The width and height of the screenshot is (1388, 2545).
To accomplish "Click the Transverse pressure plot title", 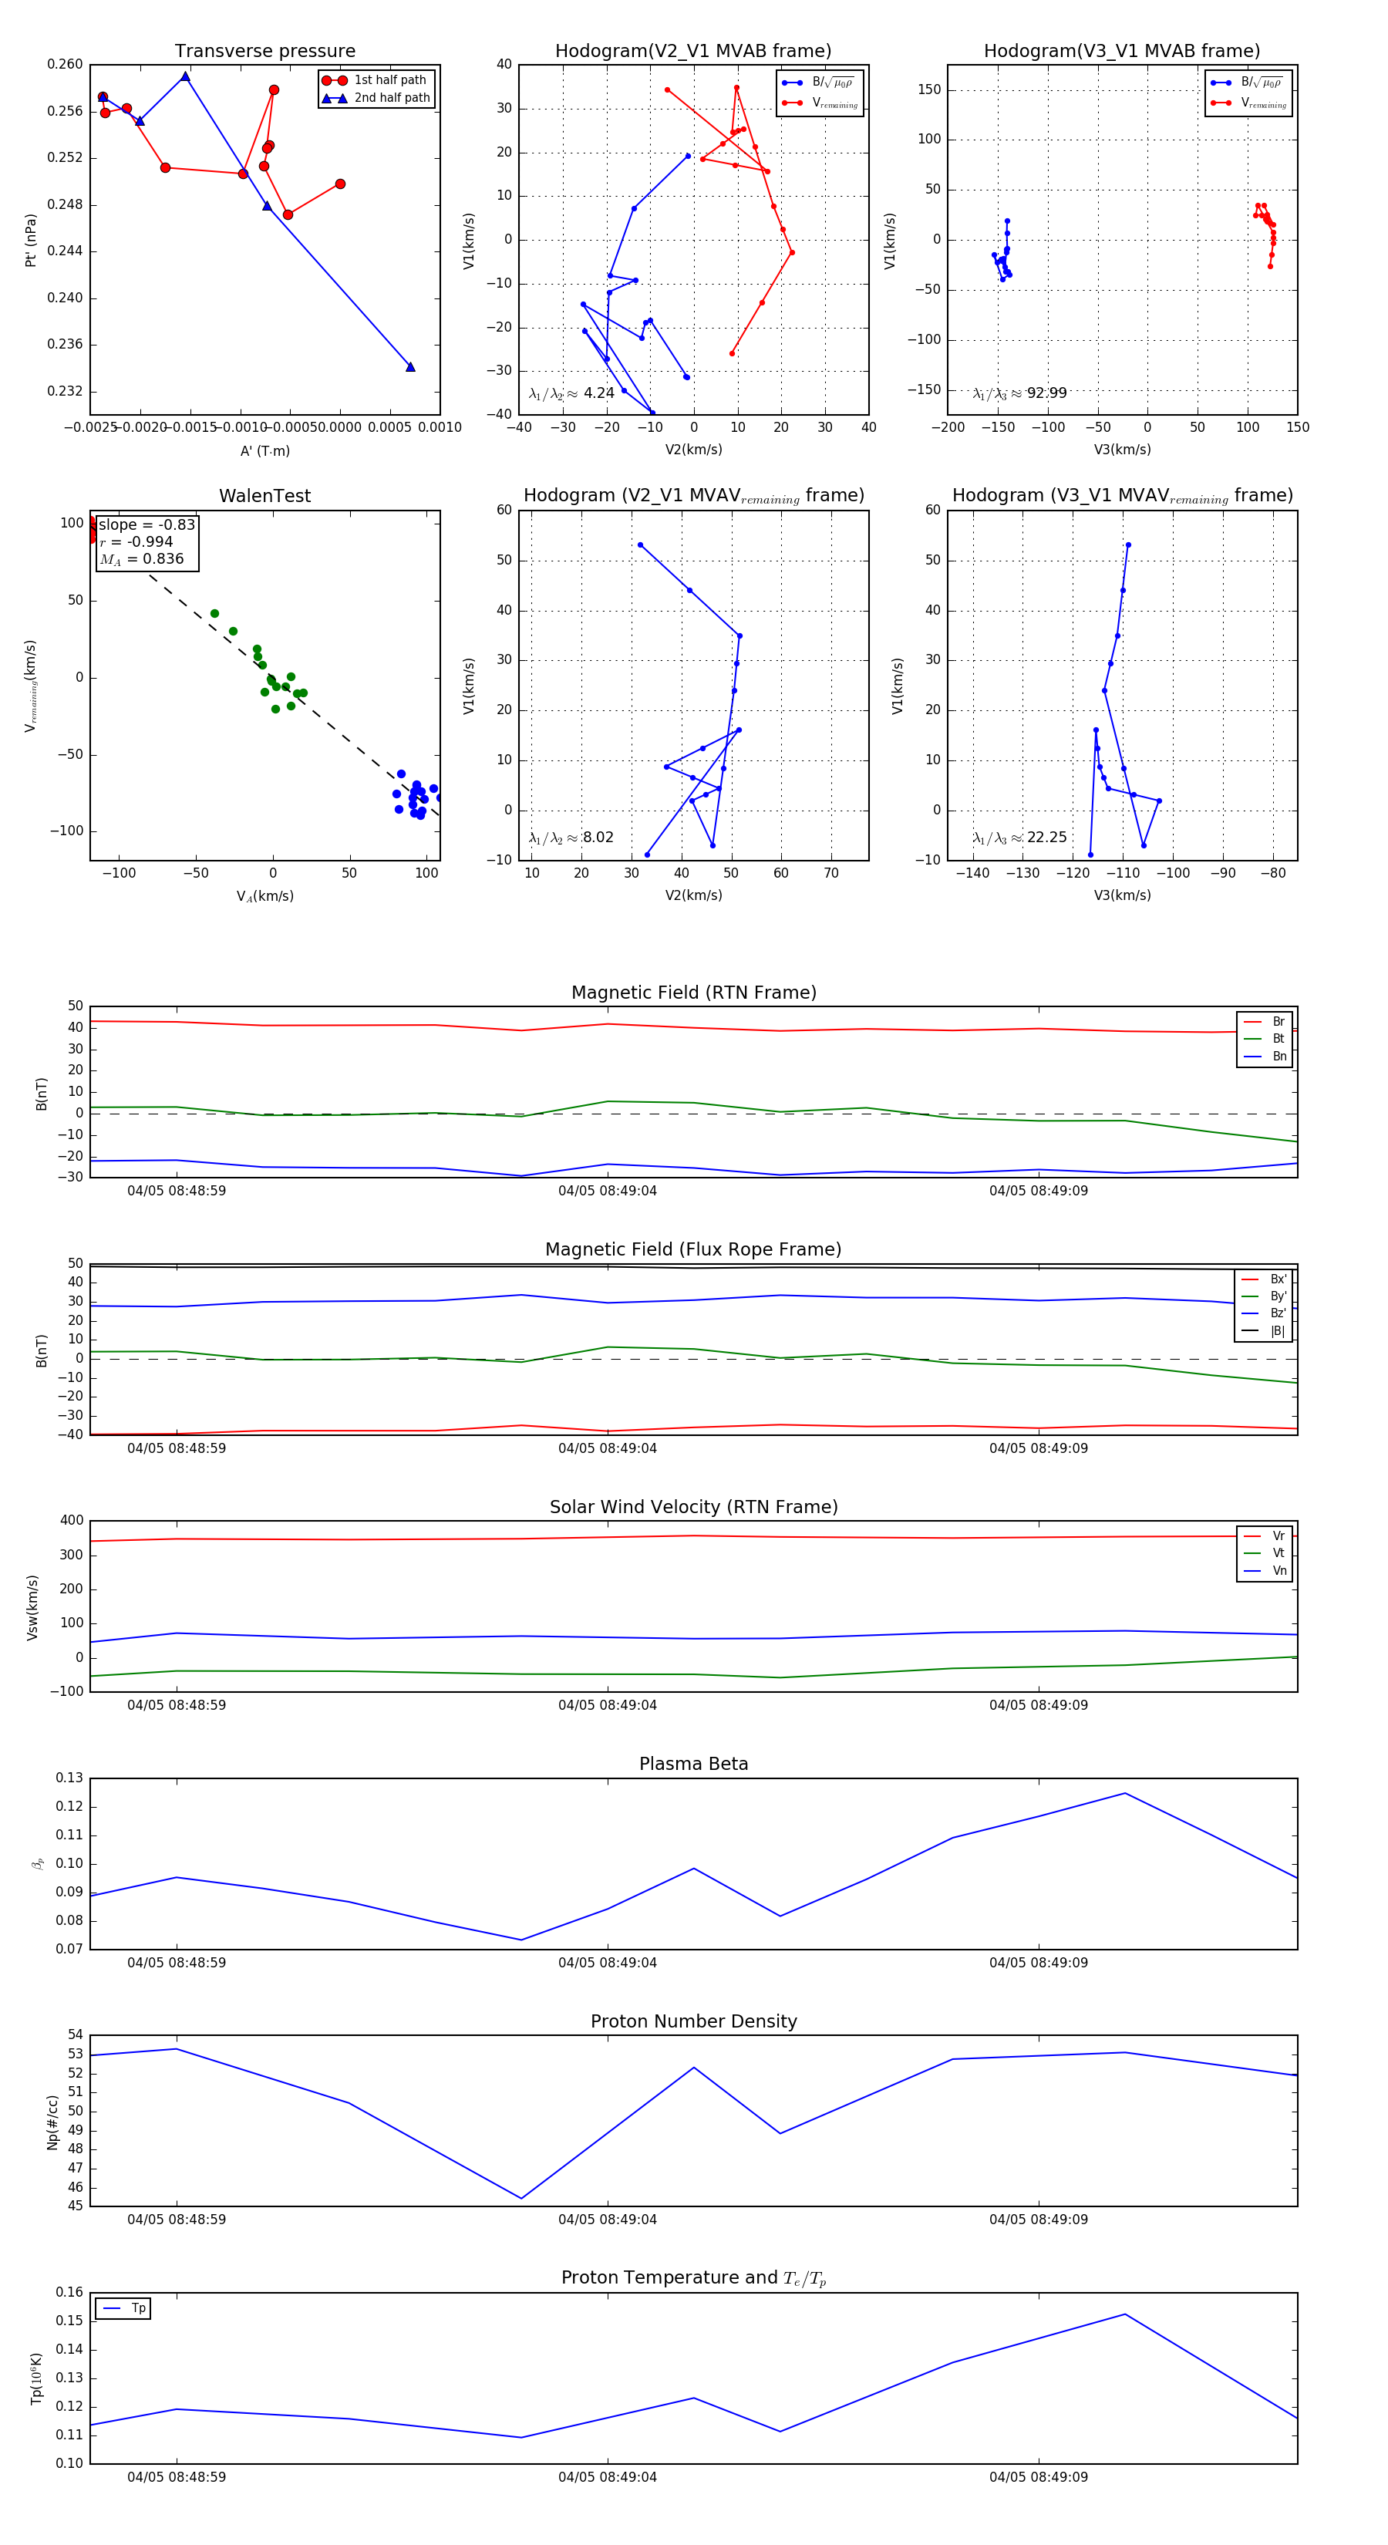I will [x=264, y=52].
